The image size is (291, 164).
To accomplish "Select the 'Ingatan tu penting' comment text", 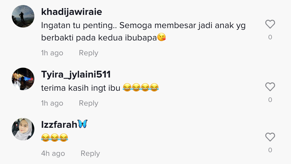I will click(x=143, y=31).
